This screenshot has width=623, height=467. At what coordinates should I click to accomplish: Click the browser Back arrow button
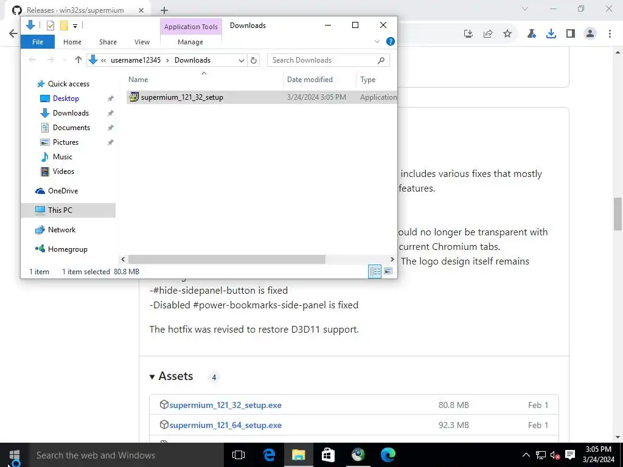tap(13, 34)
